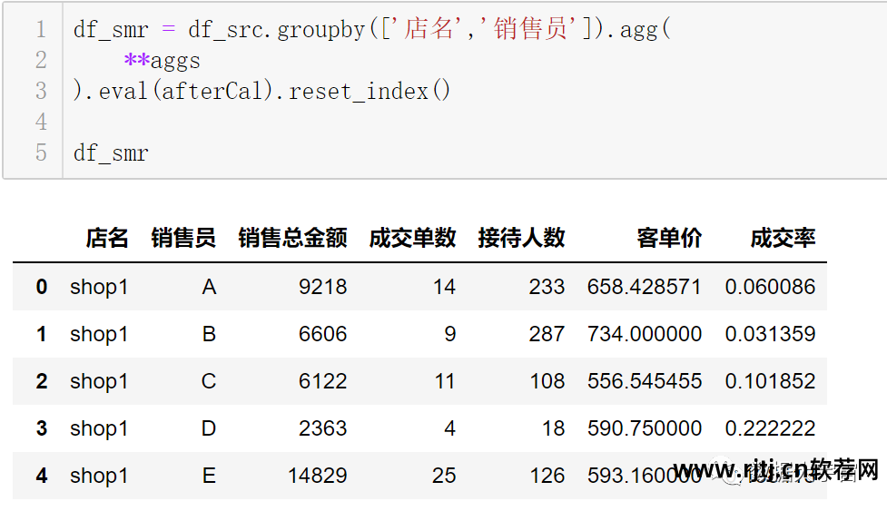The image size is (887, 511).
Task: Click average price 658.428571
Action: (x=645, y=287)
